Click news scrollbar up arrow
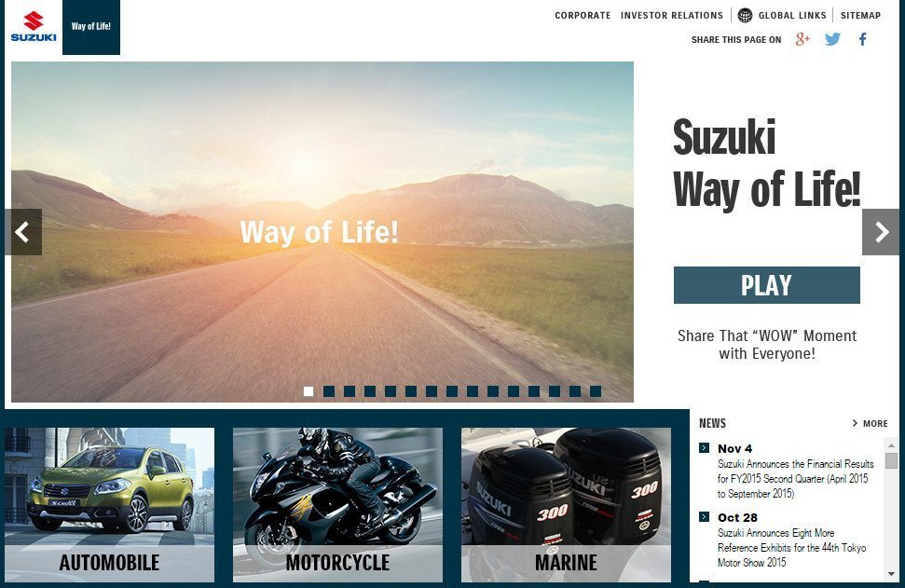The image size is (905, 588). [891, 444]
